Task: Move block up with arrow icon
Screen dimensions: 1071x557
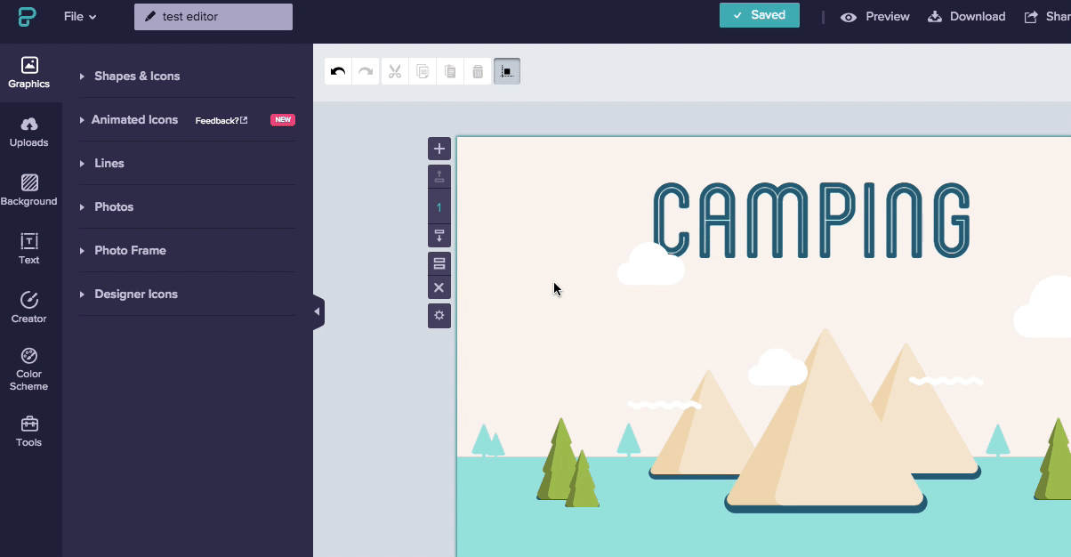Action: coord(439,177)
